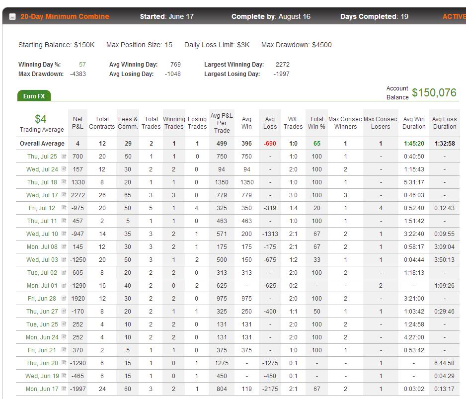
Task: Open the Thu, Jul 25 date link
Action: (x=42, y=157)
